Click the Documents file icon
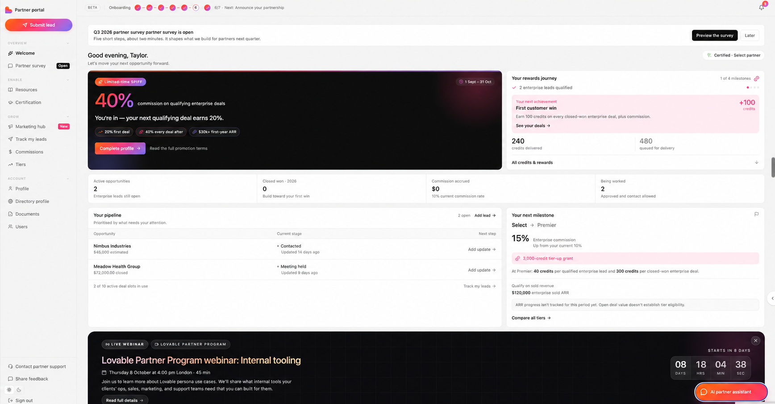This screenshot has width=775, height=404. coord(10,214)
